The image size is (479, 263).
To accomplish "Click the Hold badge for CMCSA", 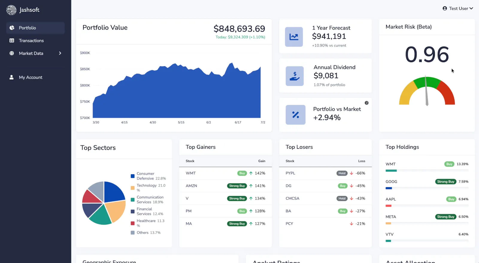I will click(342, 199).
